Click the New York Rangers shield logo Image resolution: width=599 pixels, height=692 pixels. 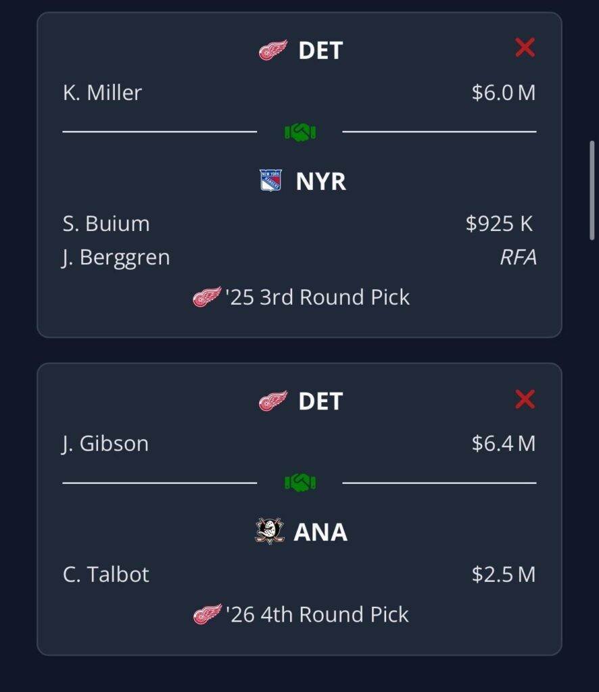point(270,180)
